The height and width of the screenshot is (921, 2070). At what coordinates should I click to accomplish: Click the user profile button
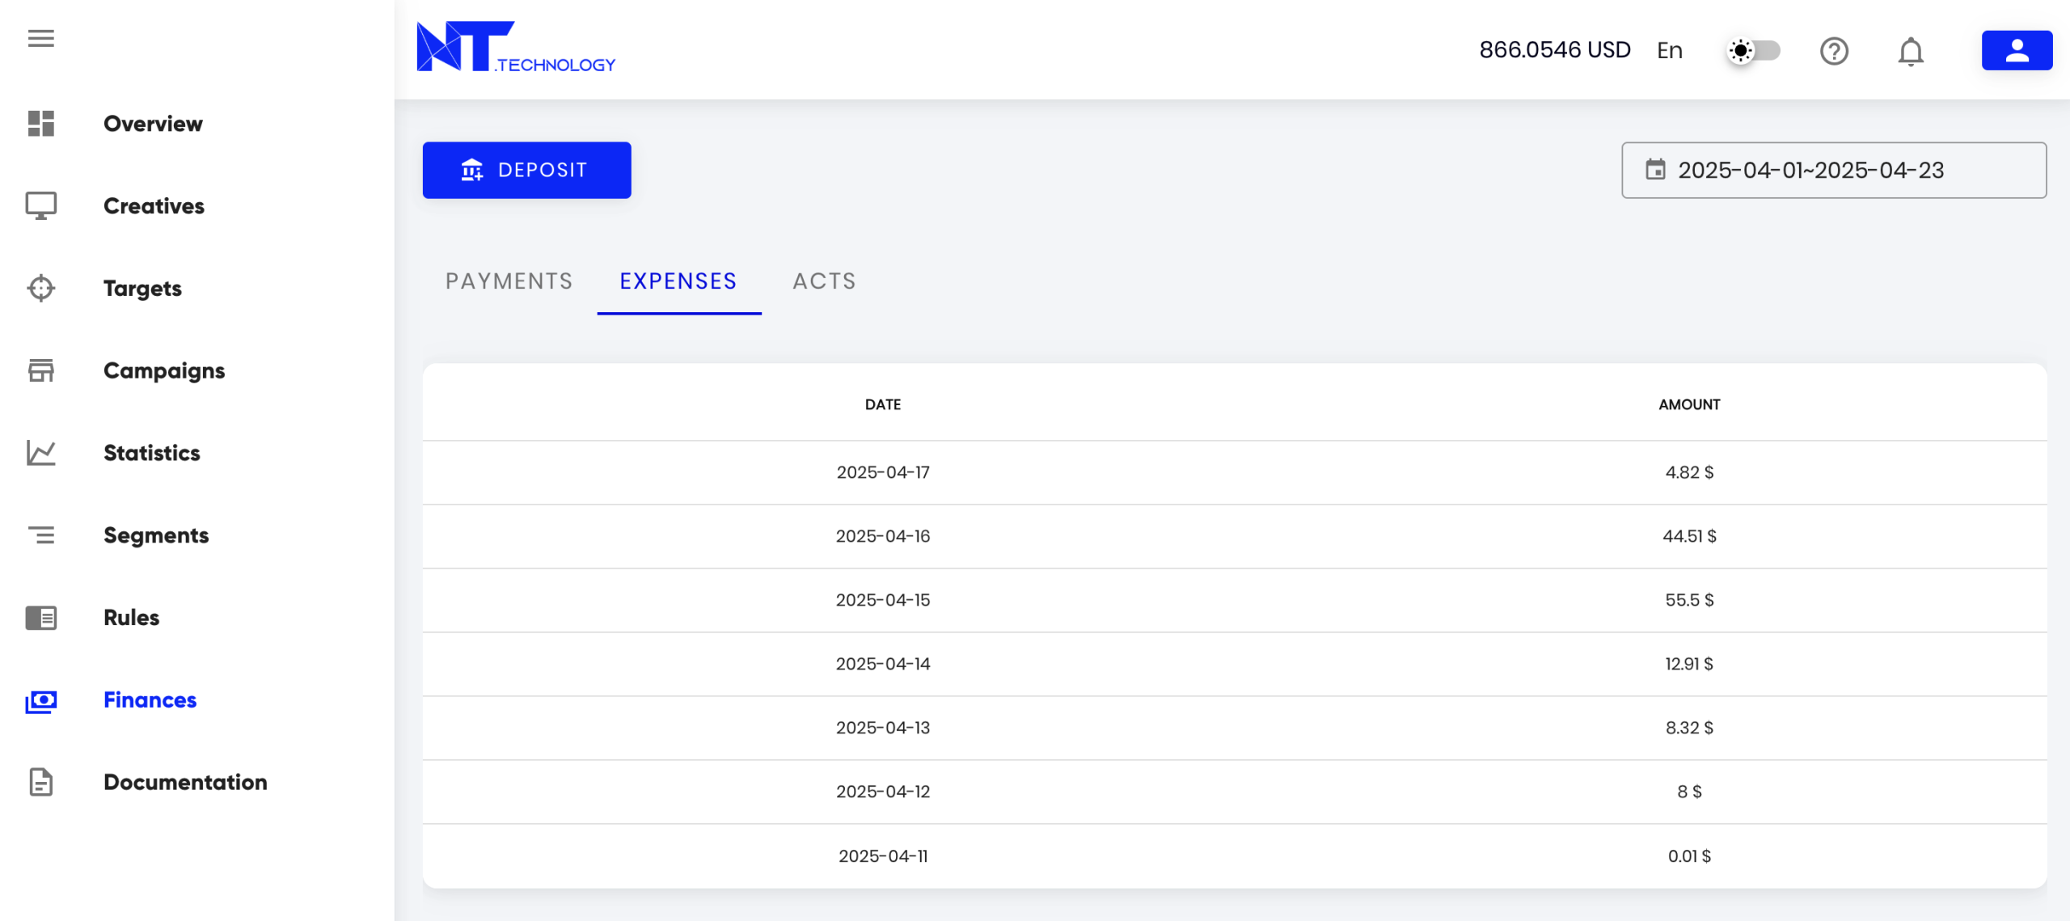point(2016,51)
